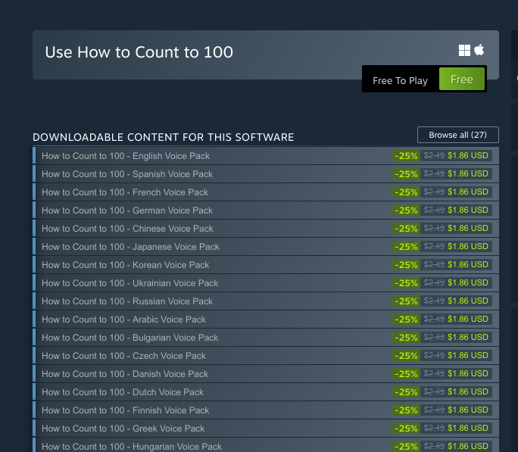This screenshot has width=518, height=452.
Task: Click $1.86 USD price on Russian pack
Action: click(468, 301)
